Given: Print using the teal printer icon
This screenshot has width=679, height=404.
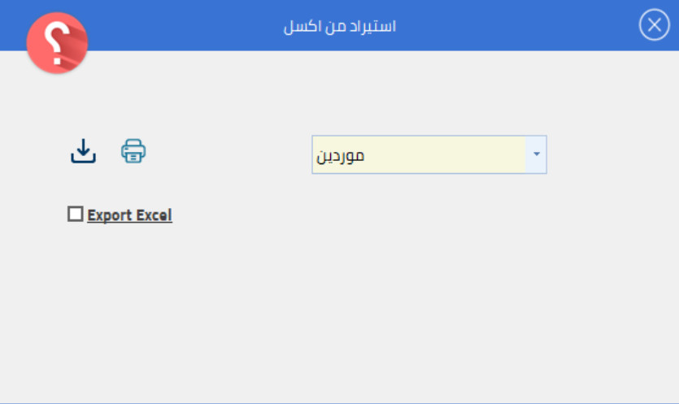Looking at the screenshot, I should pos(133,151).
